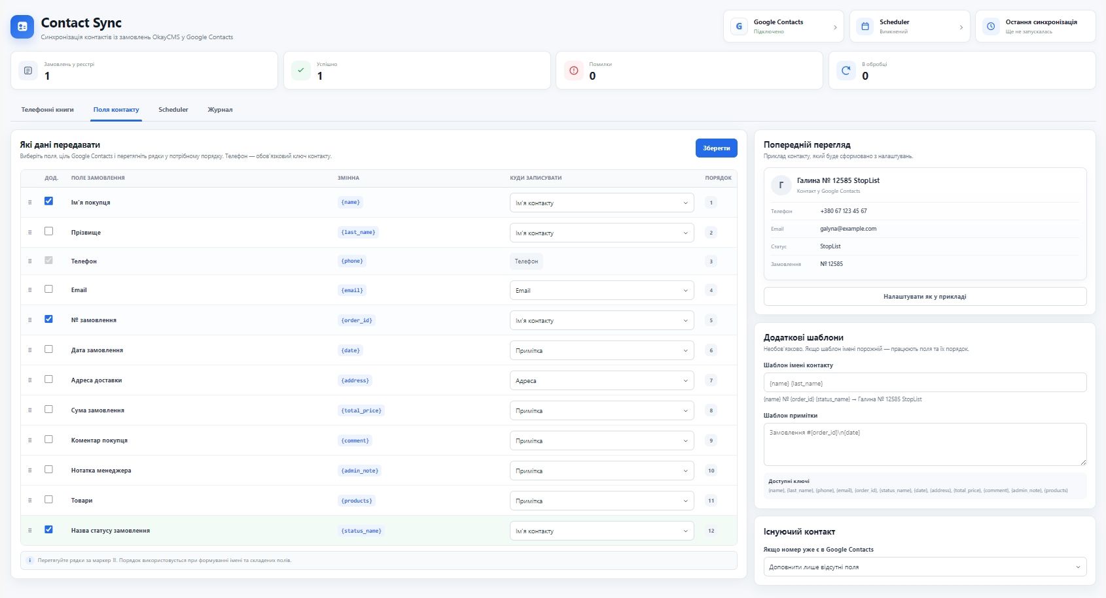Open destination dropdown for Коментар покупця
The image size is (1106, 598).
601,440
